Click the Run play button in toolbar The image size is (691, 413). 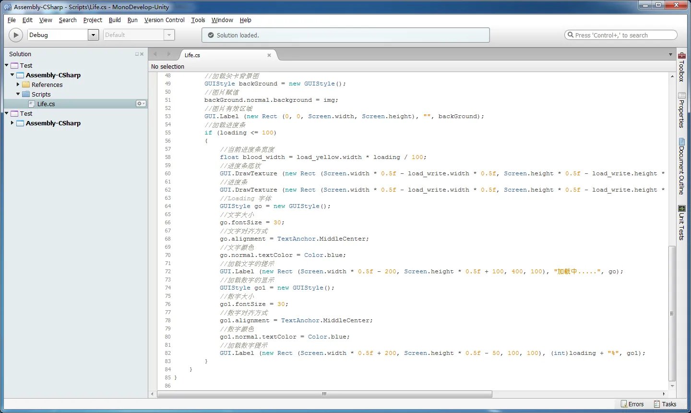point(16,35)
